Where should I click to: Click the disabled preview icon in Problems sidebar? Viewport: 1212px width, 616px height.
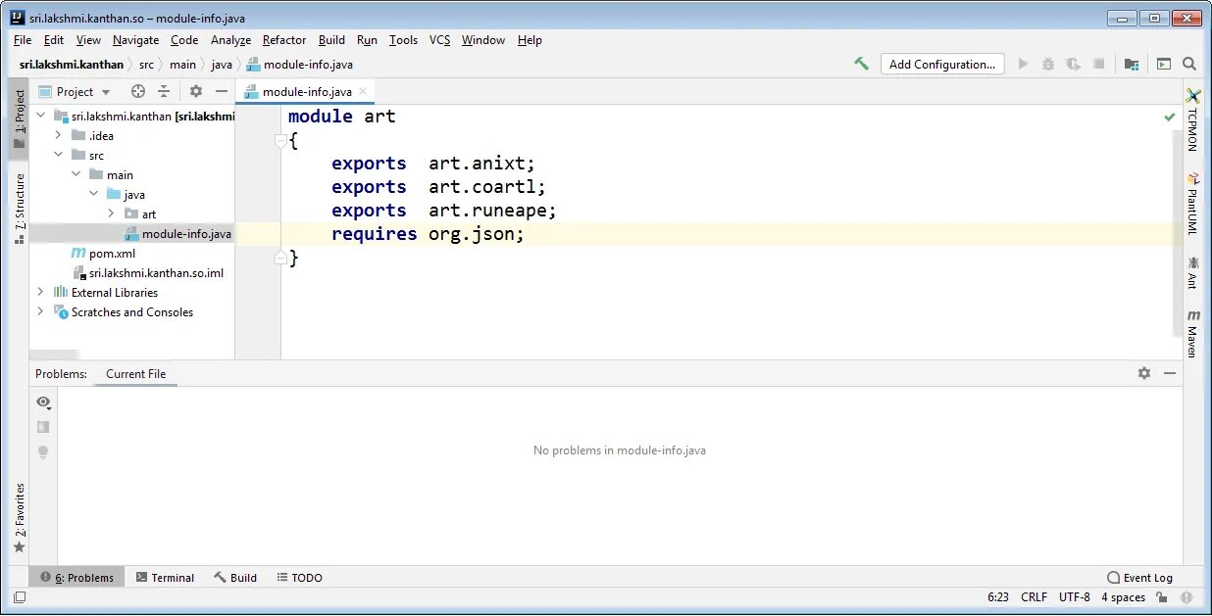(x=43, y=427)
